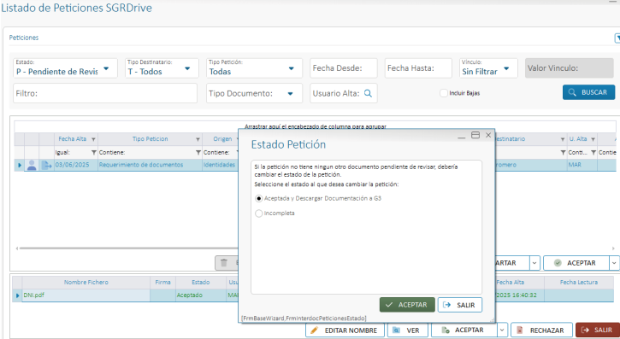Expand arrow next to upper ACEPTAR button
The width and height of the screenshot is (620, 339).
pyautogui.click(x=615, y=263)
